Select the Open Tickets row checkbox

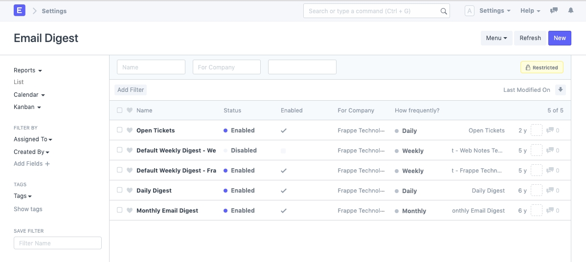coord(120,130)
